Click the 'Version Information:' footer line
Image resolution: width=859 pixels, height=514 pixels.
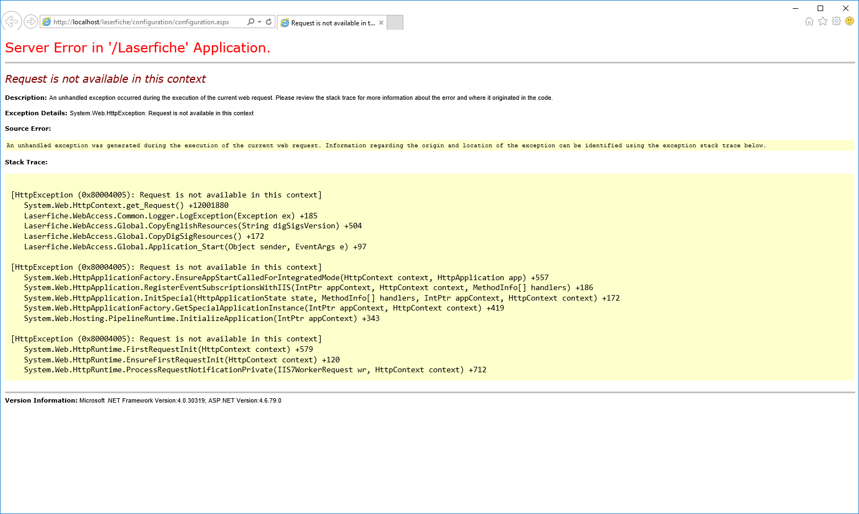pyautogui.click(x=143, y=400)
